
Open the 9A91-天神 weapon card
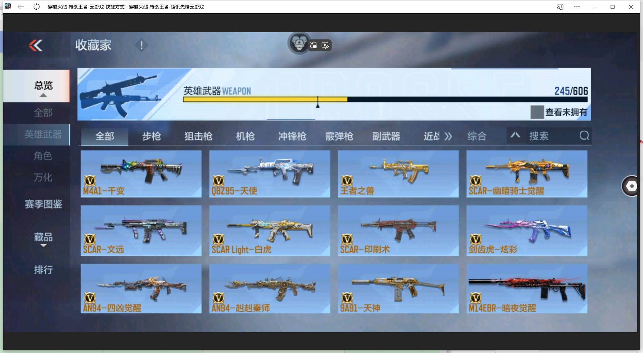click(x=398, y=289)
